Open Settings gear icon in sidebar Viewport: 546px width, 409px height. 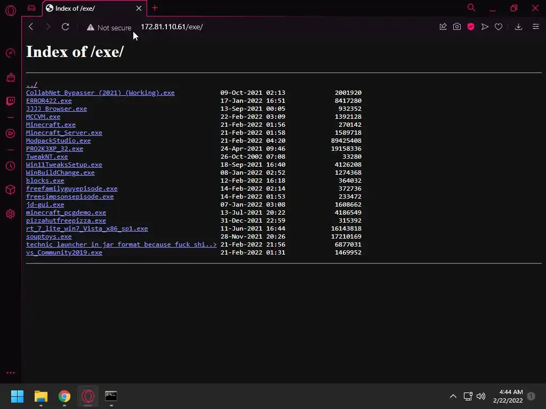[x=11, y=214]
